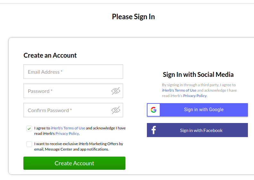
Task: Choose the Sign in with Google label
Action: [204, 110]
